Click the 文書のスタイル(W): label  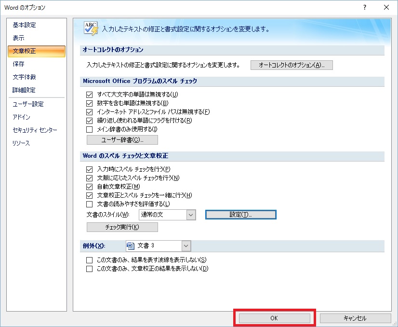[x=108, y=215]
